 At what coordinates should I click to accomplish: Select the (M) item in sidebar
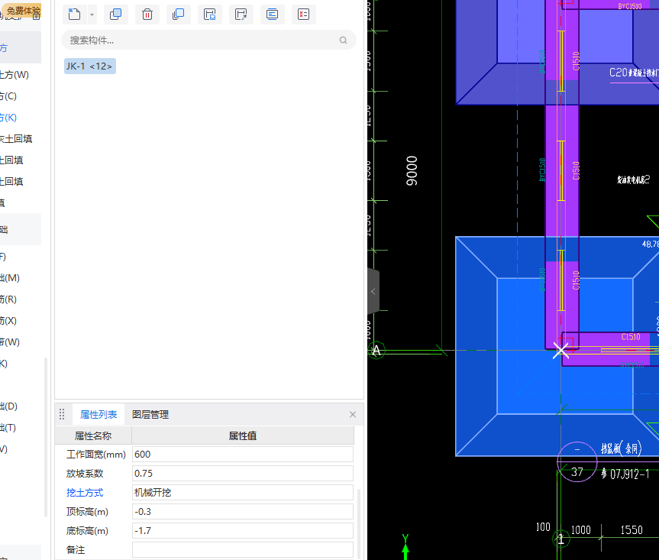click(x=10, y=278)
